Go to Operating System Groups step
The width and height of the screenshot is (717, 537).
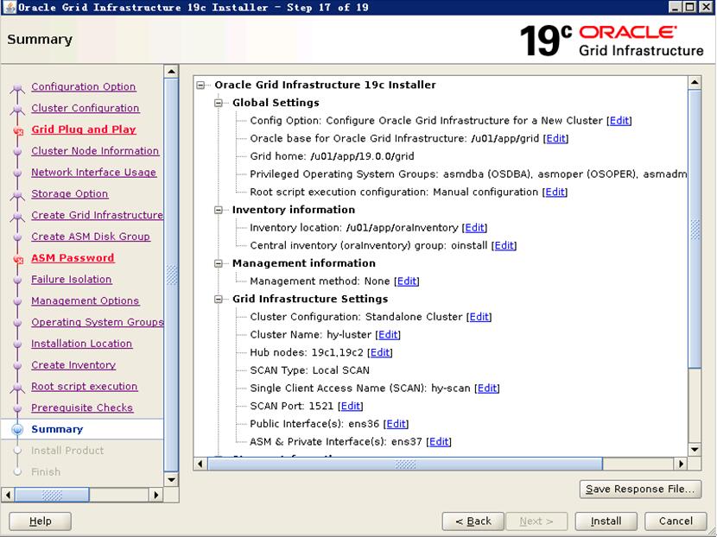click(97, 322)
